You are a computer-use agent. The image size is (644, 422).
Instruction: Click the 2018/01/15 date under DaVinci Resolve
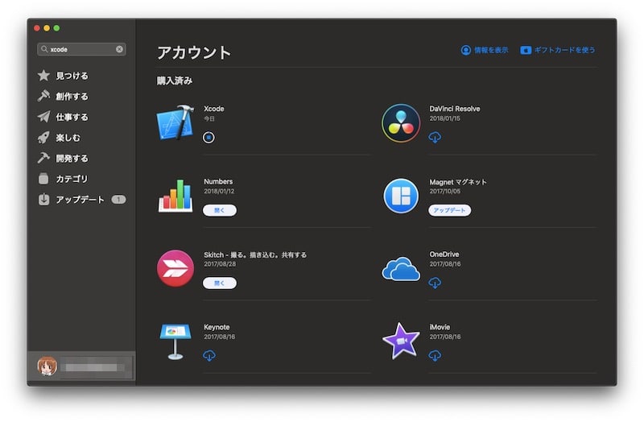click(x=445, y=118)
